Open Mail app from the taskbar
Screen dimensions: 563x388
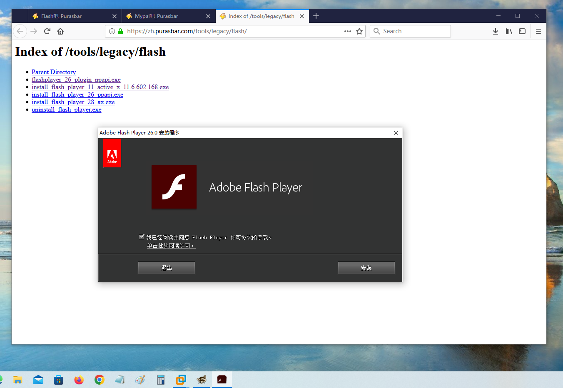38,380
